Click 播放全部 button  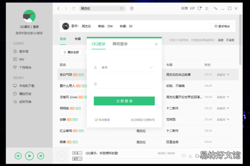(71, 52)
